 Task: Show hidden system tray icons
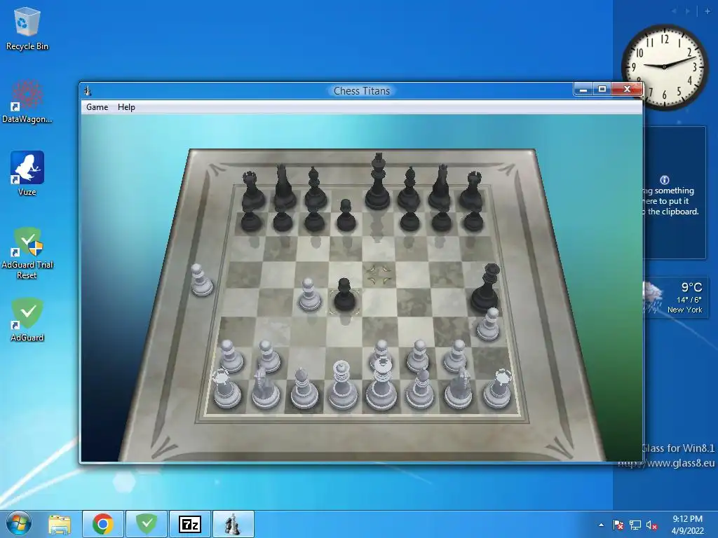[x=601, y=525]
